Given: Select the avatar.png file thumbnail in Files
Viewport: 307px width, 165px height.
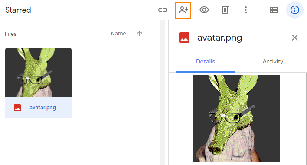Looking at the screenshot, I should tap(38, 73).
